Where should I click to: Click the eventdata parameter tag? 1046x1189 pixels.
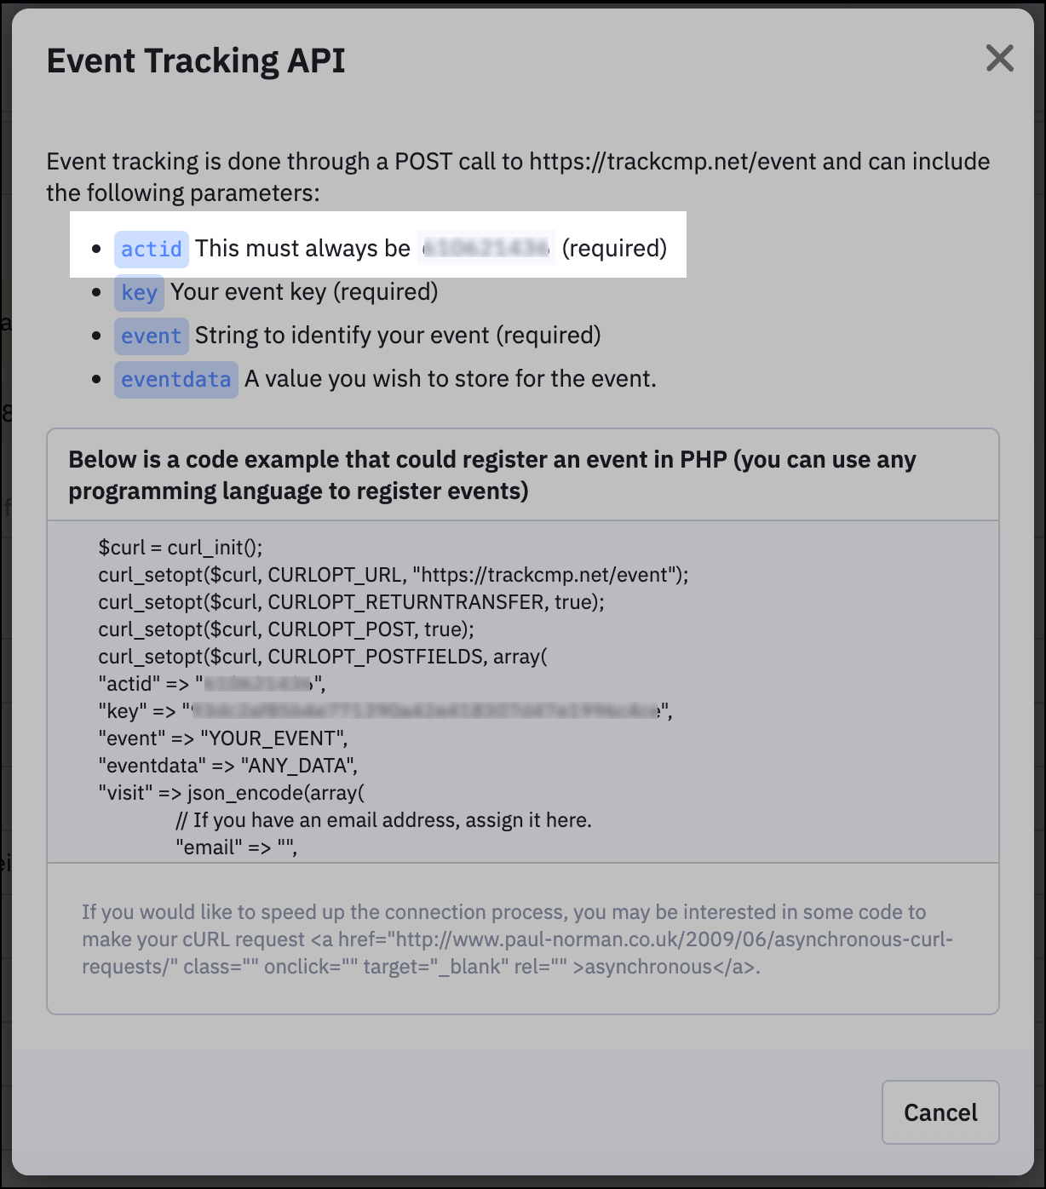tap(176, 380)
